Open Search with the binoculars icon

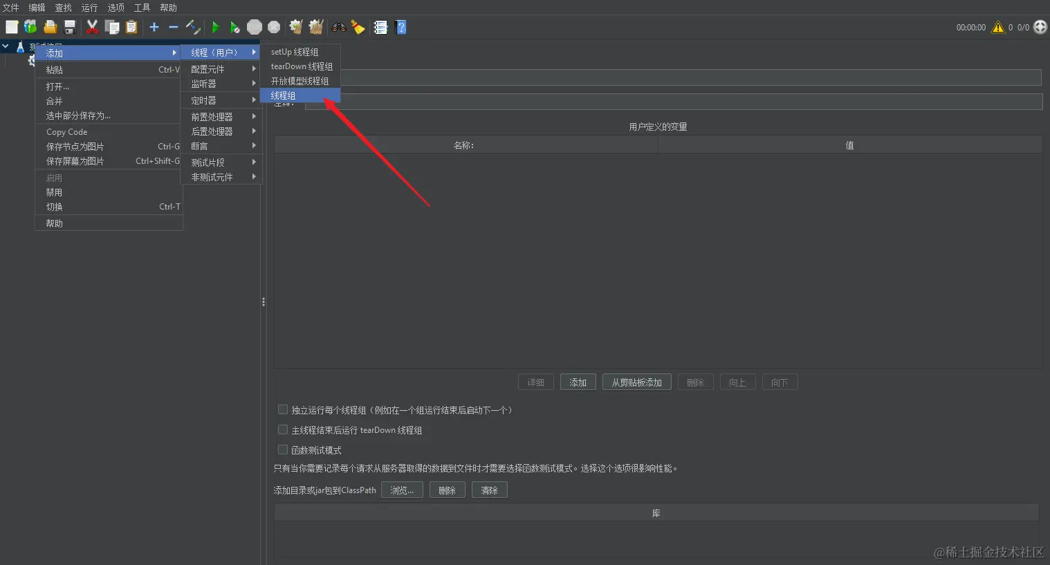(338, 27)
